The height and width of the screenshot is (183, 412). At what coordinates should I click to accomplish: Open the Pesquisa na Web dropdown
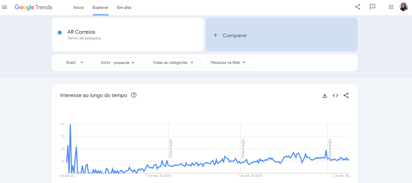pos(228,62)
